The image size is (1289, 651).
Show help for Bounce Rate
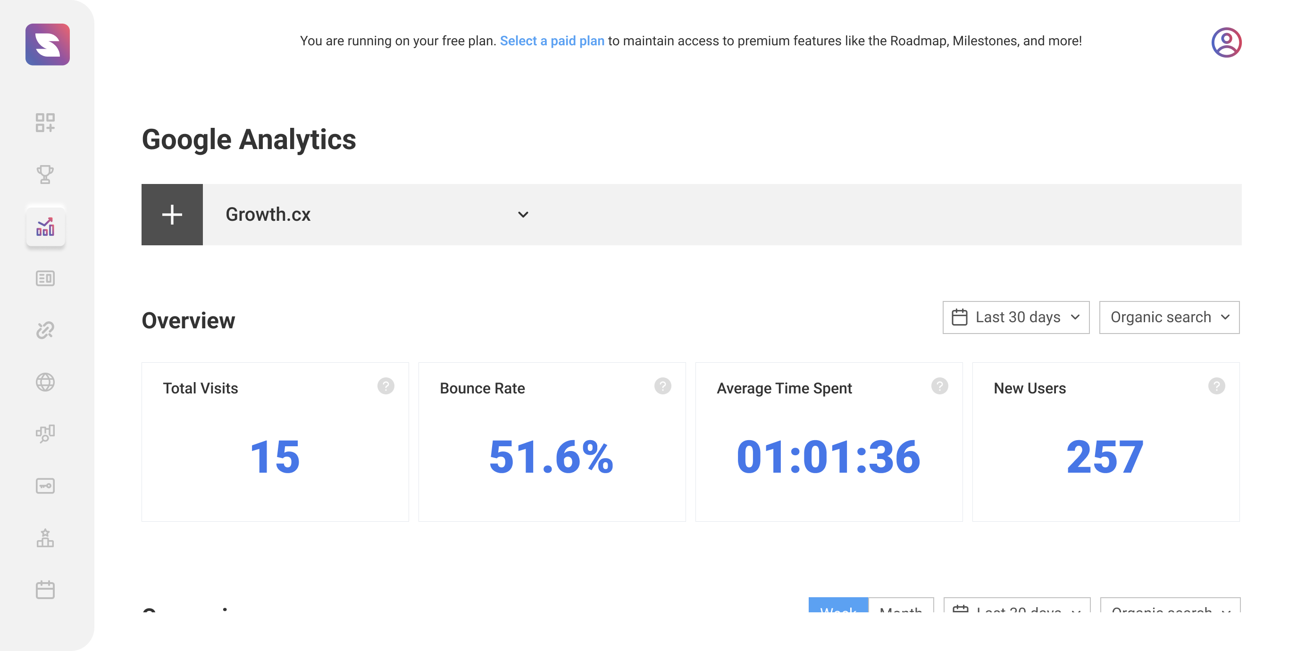pos(662,386)
